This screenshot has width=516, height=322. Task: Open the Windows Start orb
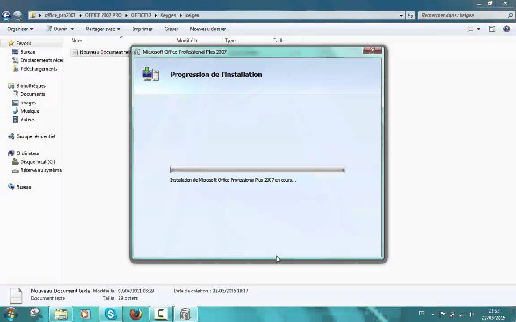[x=11, y=314]
